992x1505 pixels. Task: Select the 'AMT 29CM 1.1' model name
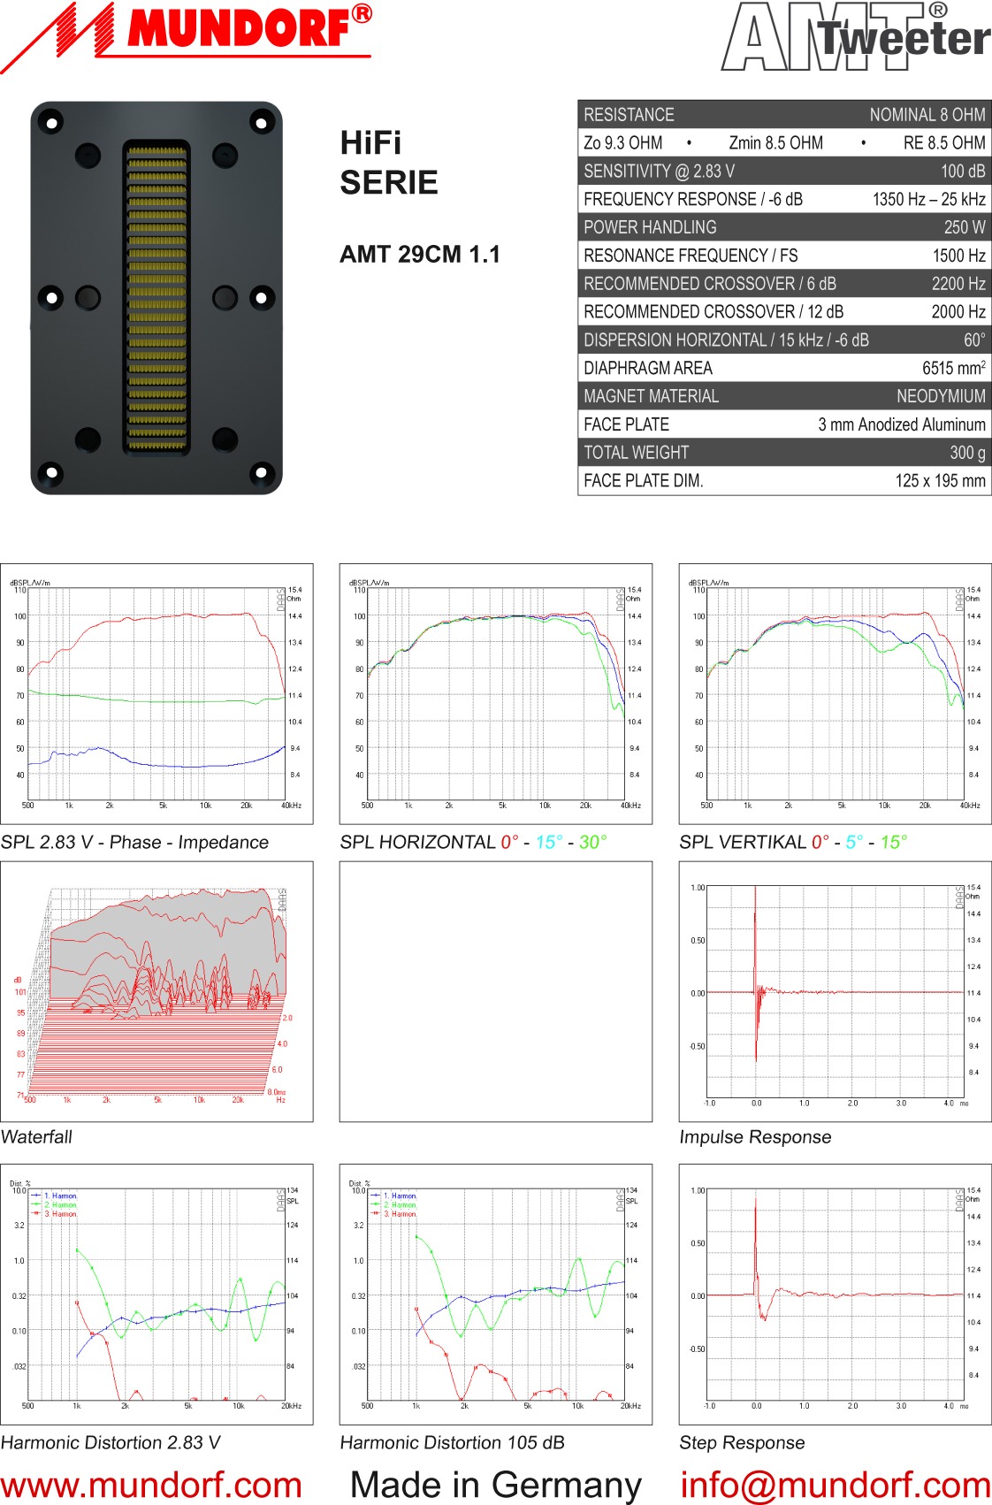tap(420, 254)
